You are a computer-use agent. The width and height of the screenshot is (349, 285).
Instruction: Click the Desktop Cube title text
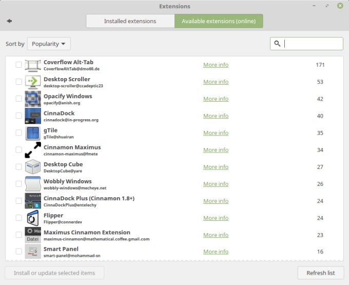(63, 164)
